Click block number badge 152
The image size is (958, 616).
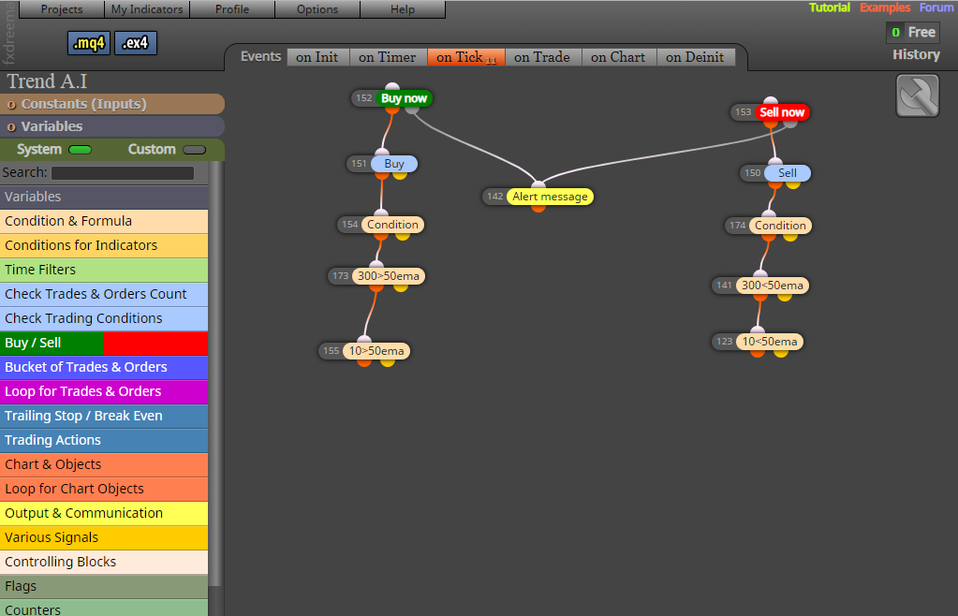tap(364, 98)
